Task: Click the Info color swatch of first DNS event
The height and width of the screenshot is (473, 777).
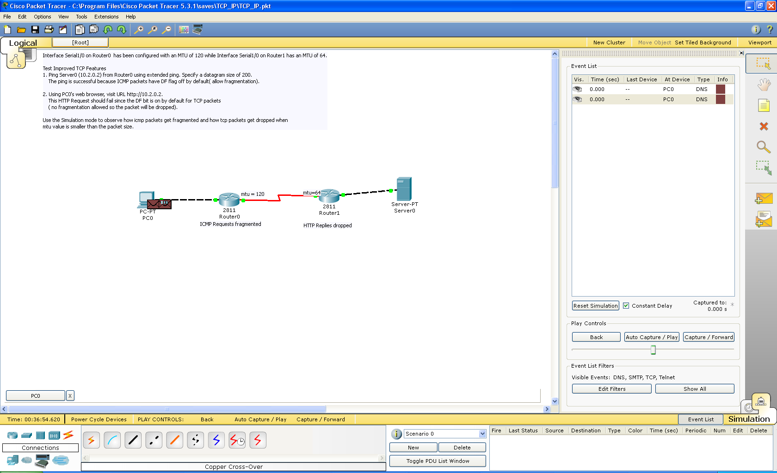Action: [721, 89]
